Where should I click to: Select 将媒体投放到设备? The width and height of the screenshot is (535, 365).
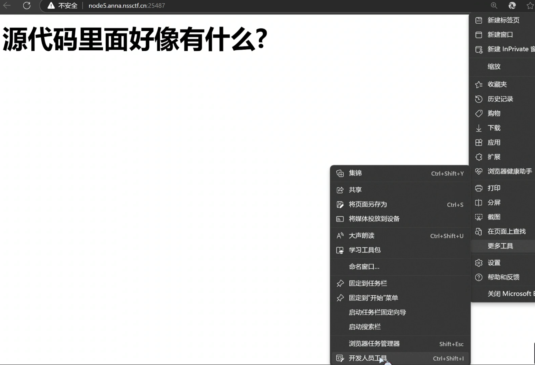click(400, 219)
